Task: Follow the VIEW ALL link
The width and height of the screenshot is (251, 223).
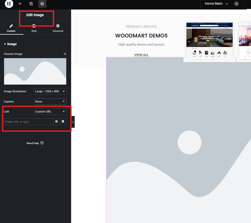Action: point(141,55)
